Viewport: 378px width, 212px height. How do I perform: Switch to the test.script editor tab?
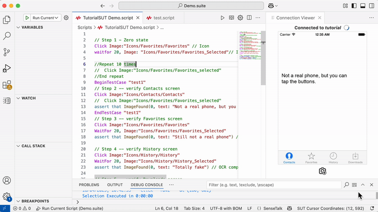click(x=160, y=17)
